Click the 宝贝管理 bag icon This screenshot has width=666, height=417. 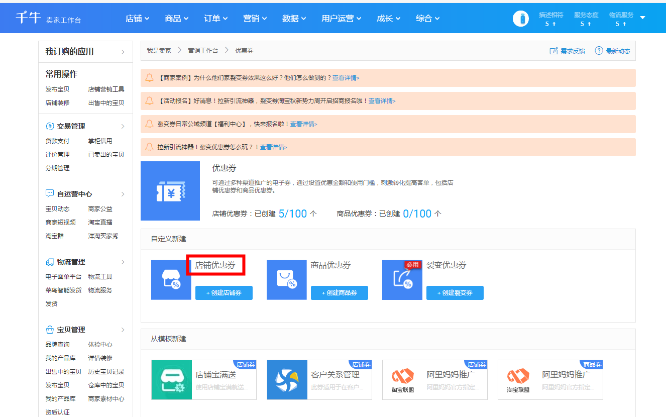50,330
